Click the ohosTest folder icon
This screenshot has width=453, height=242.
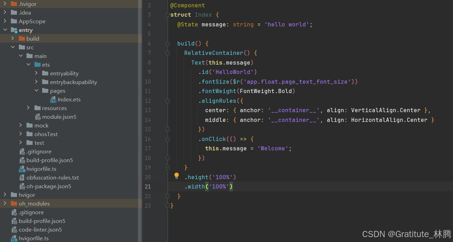click(30, 134)
